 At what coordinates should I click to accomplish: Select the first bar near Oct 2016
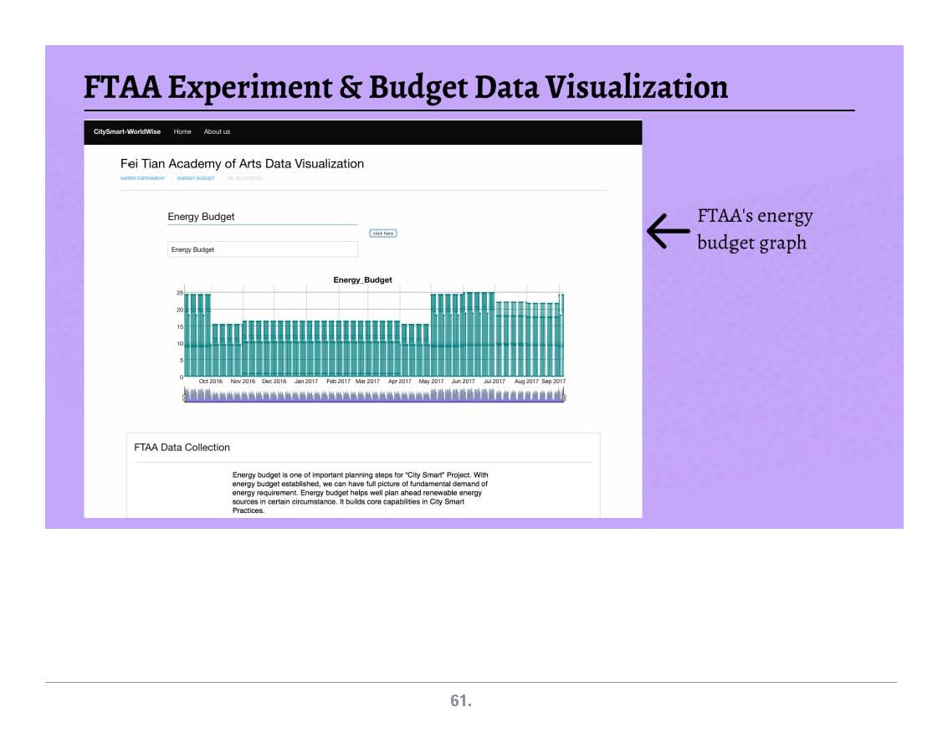coord(188,335)
